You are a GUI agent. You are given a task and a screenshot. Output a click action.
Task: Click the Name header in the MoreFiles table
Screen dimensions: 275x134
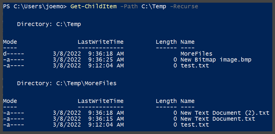[187, 101]
